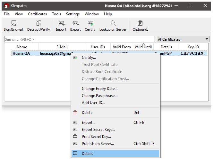Choose Certify... from the context menu
This screenshot has height=160, width=213.
pyautogui.click(x=115, y=58)
